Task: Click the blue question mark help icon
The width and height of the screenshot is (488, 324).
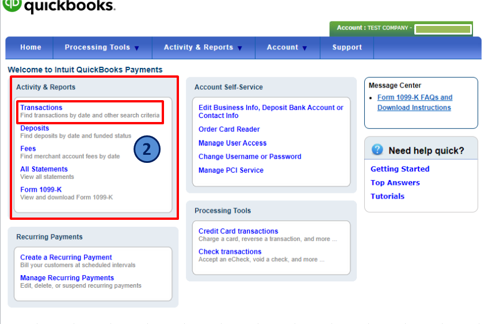Action: (377, 150)
